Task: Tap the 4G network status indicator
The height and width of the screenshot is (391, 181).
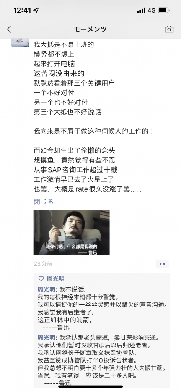Action: coord(152,10)
